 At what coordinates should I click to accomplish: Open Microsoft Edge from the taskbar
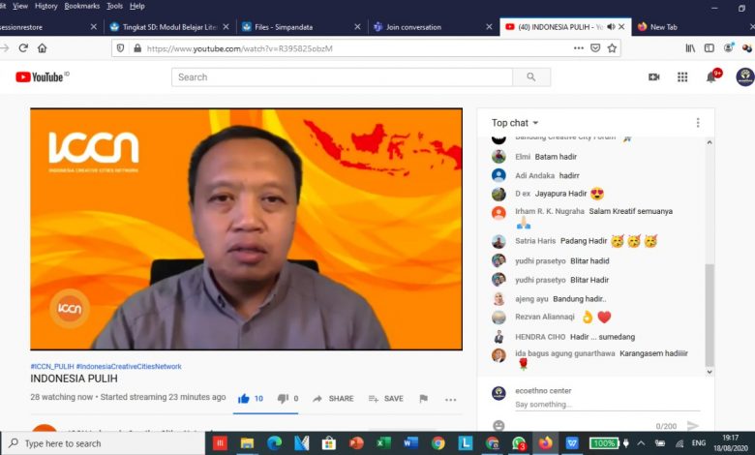point(275,443)
